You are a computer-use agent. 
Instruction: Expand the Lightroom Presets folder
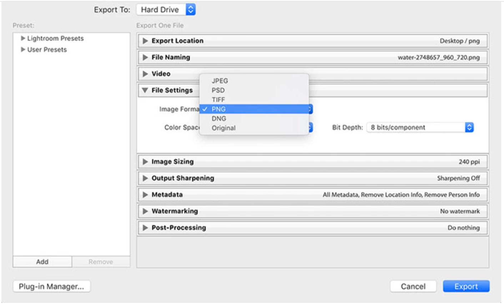(23, 38)
